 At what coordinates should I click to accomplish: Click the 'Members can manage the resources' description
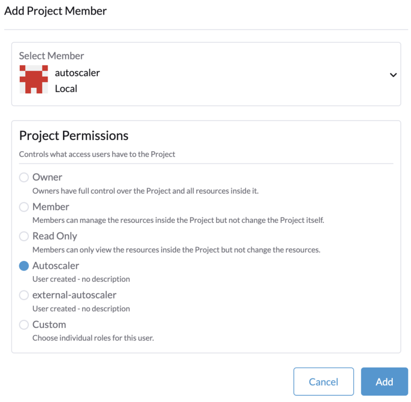coord(178,220)
